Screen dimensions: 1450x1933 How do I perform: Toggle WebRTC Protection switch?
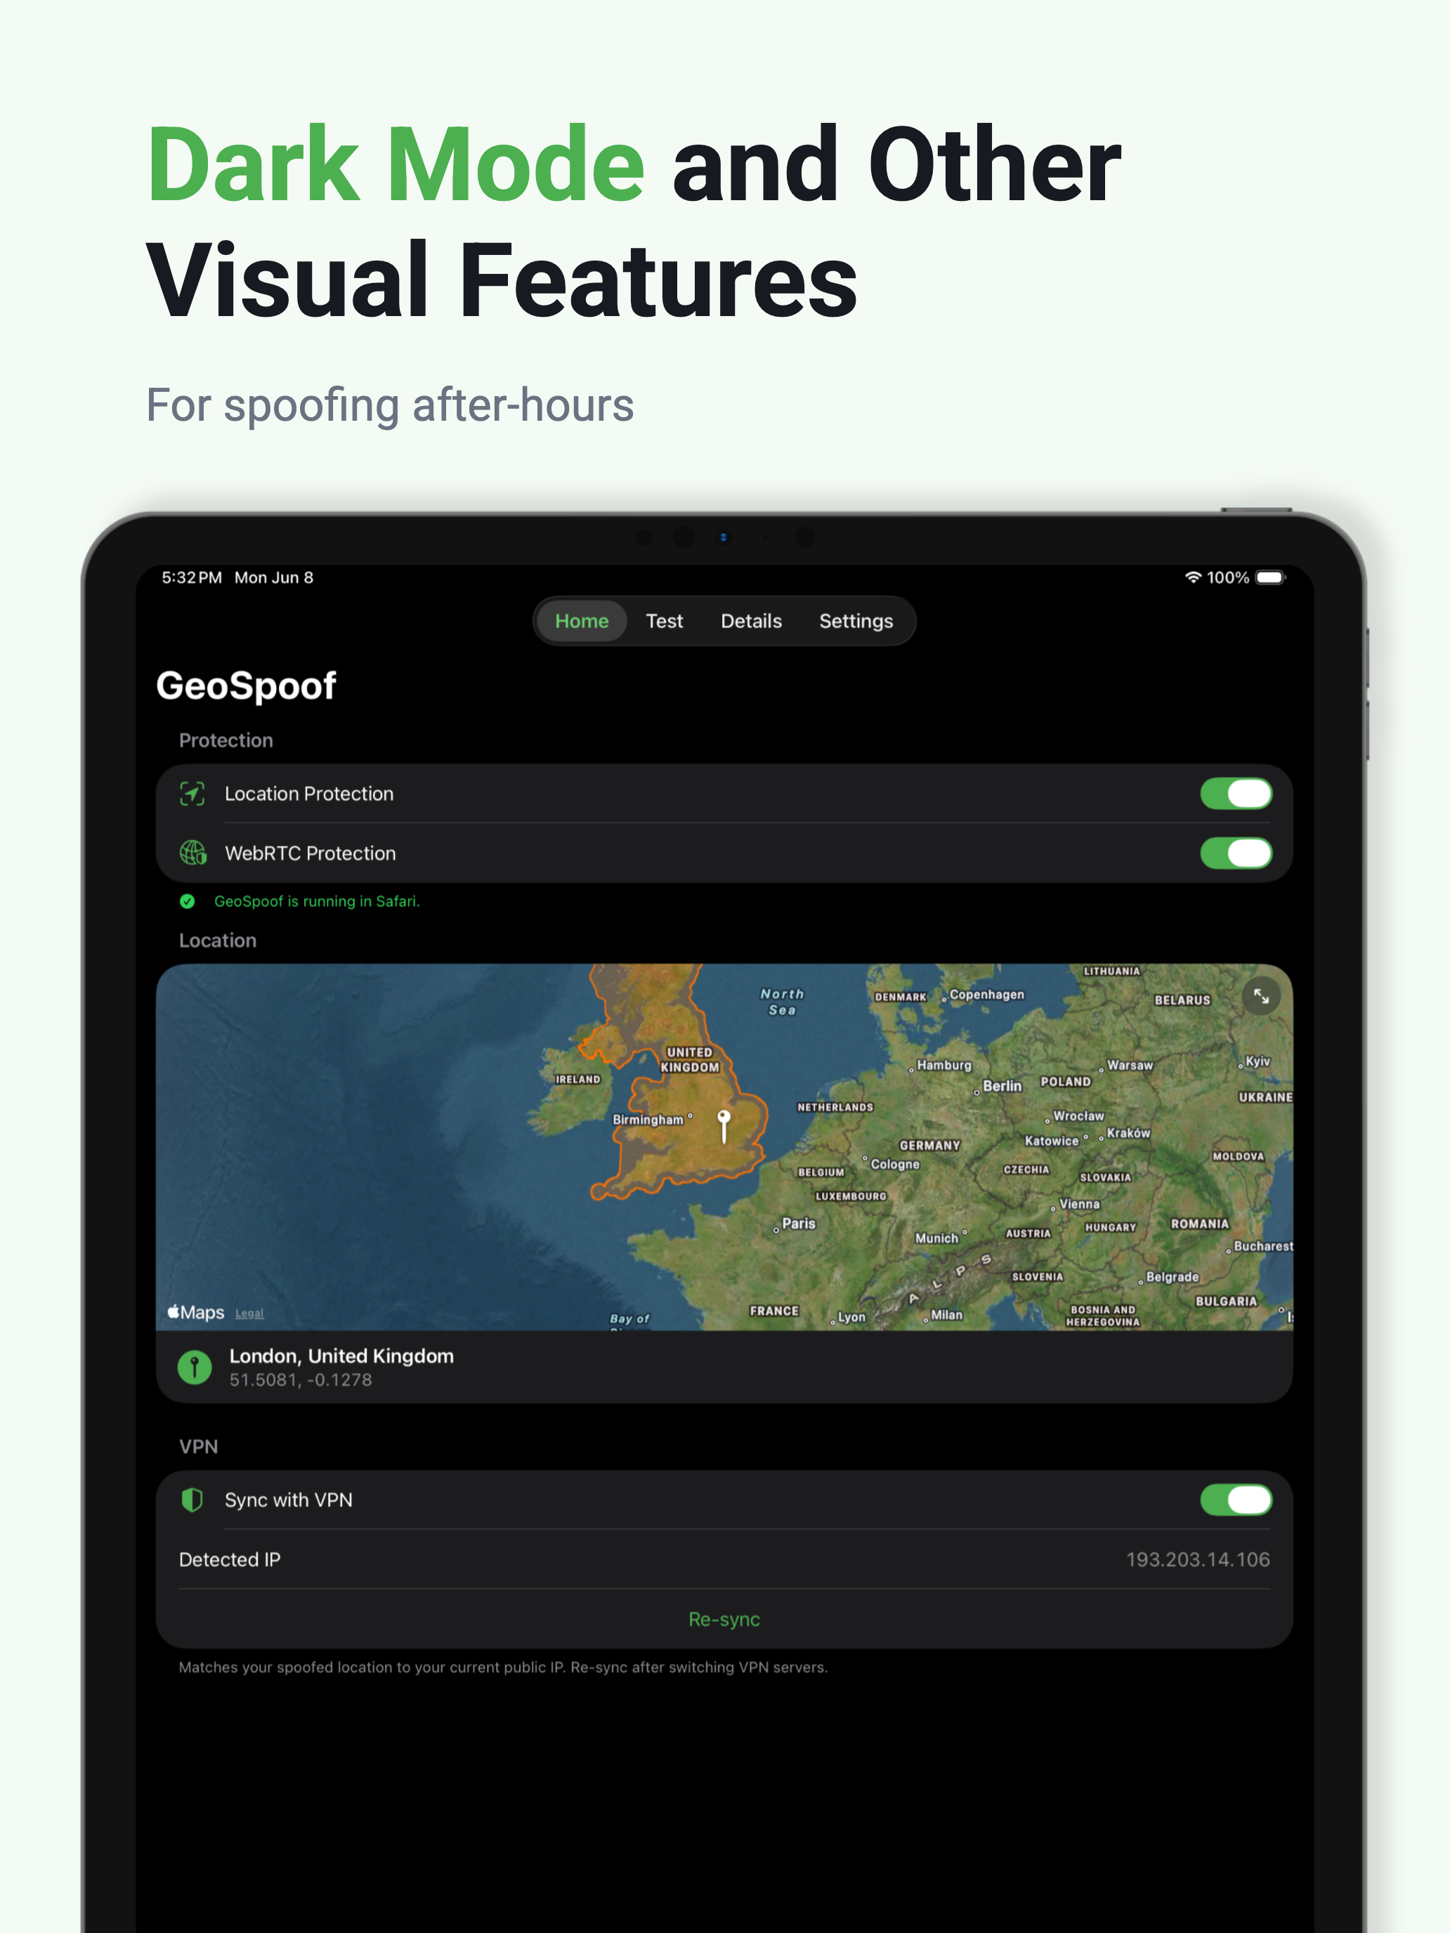[x=1235, y=853]
